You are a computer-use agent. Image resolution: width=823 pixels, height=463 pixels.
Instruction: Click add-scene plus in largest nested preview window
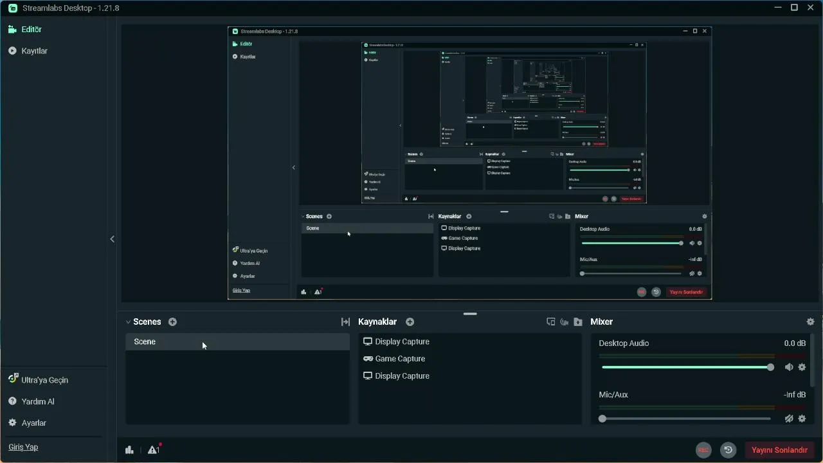point(329,217)
